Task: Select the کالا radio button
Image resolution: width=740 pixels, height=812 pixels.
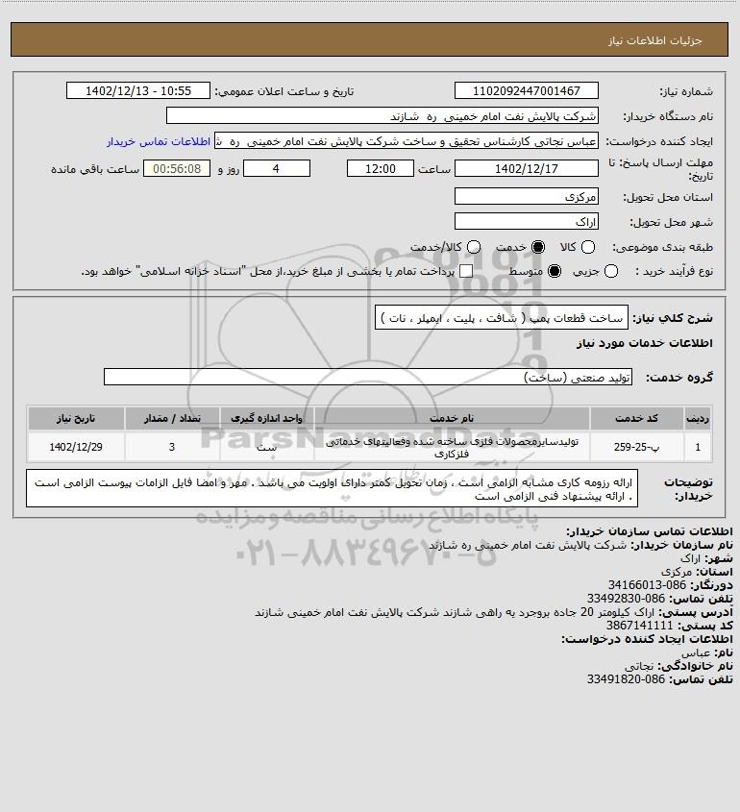Action: click(588, 248)
